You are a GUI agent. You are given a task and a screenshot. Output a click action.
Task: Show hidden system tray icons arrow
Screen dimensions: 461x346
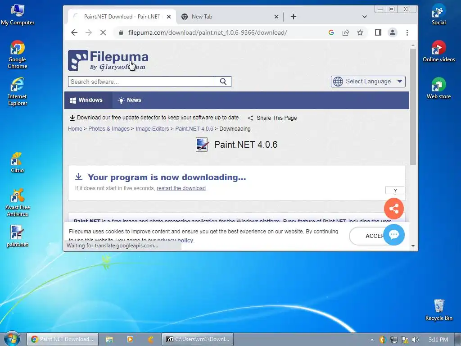tap(372, 340)
